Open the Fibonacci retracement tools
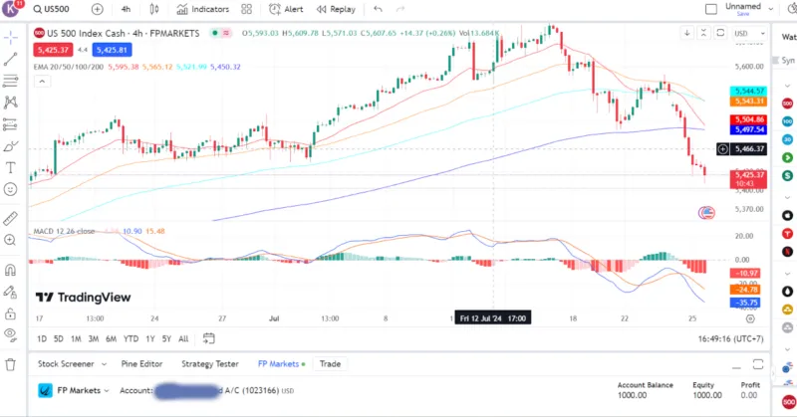Image resolution: width=797 pixels, height=417 pixels. (x=10, y=81)
